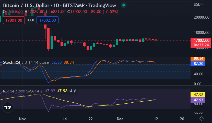Click the 12 date on time axis
This screenshot has width=212, height=123.
coord(156,119)
